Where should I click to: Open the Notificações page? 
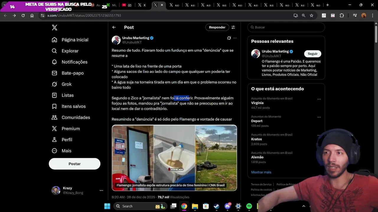(x=69, y=62)
